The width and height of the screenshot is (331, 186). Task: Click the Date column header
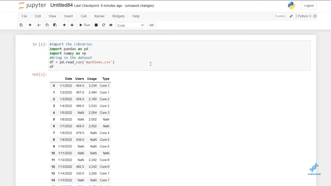coord(68,79)
